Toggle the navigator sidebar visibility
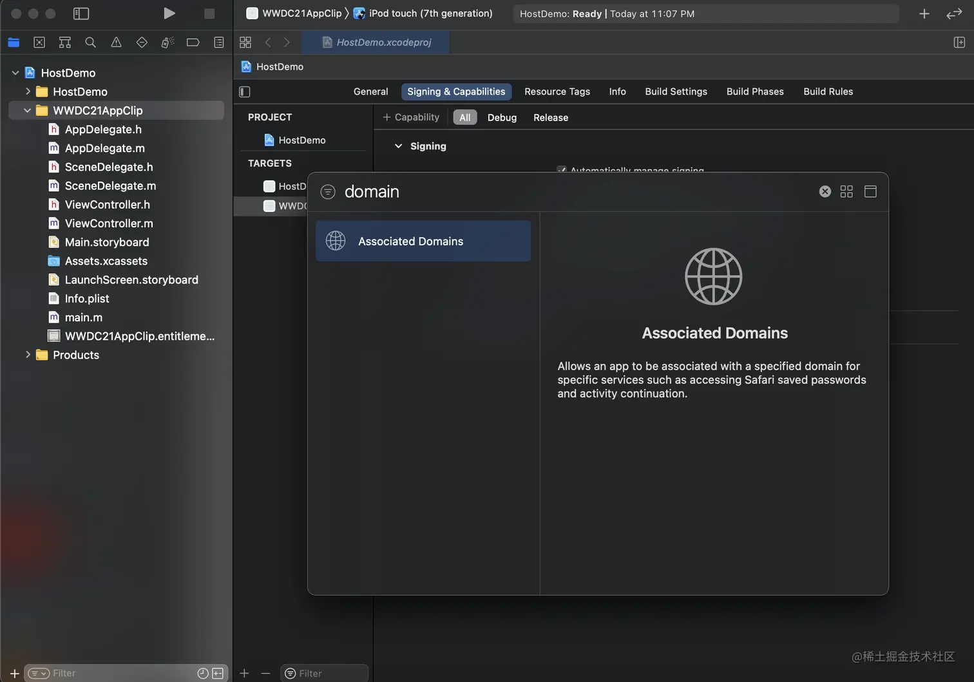 click(81, 14)
